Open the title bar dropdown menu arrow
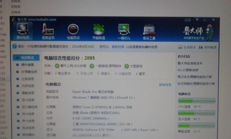Viewport: 231px width, 139px height. (197, 19)
